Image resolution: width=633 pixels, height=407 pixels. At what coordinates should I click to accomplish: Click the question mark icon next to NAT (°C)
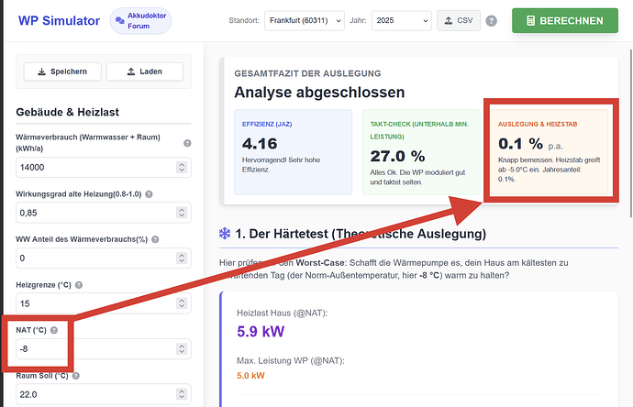(54, 330)
